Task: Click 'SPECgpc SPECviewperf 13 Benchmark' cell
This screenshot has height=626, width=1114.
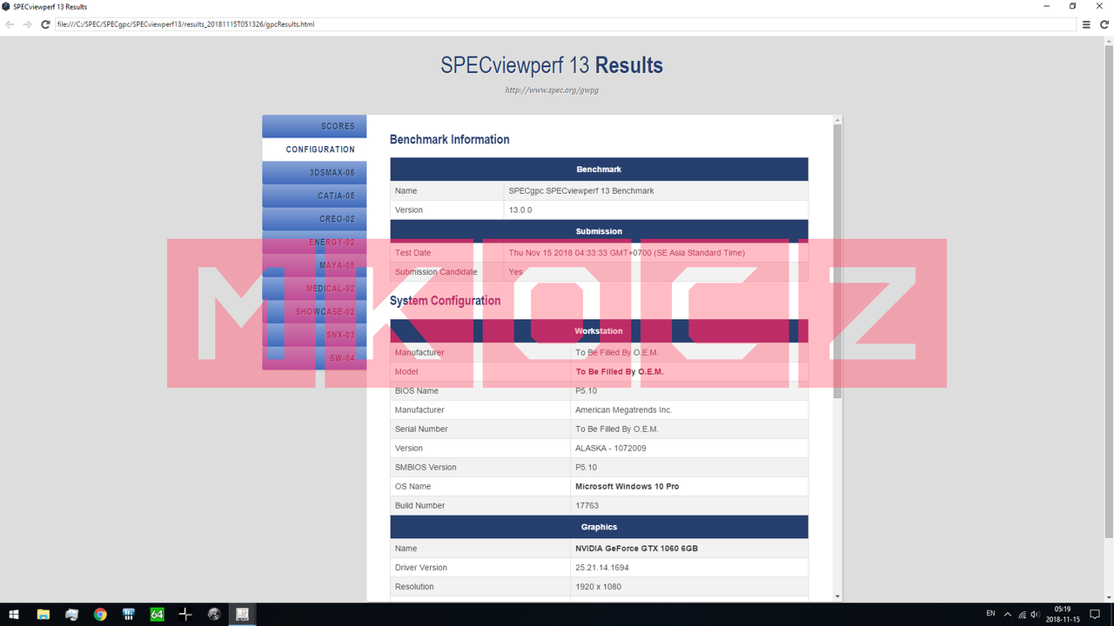Action: click(x=655, y=190)
